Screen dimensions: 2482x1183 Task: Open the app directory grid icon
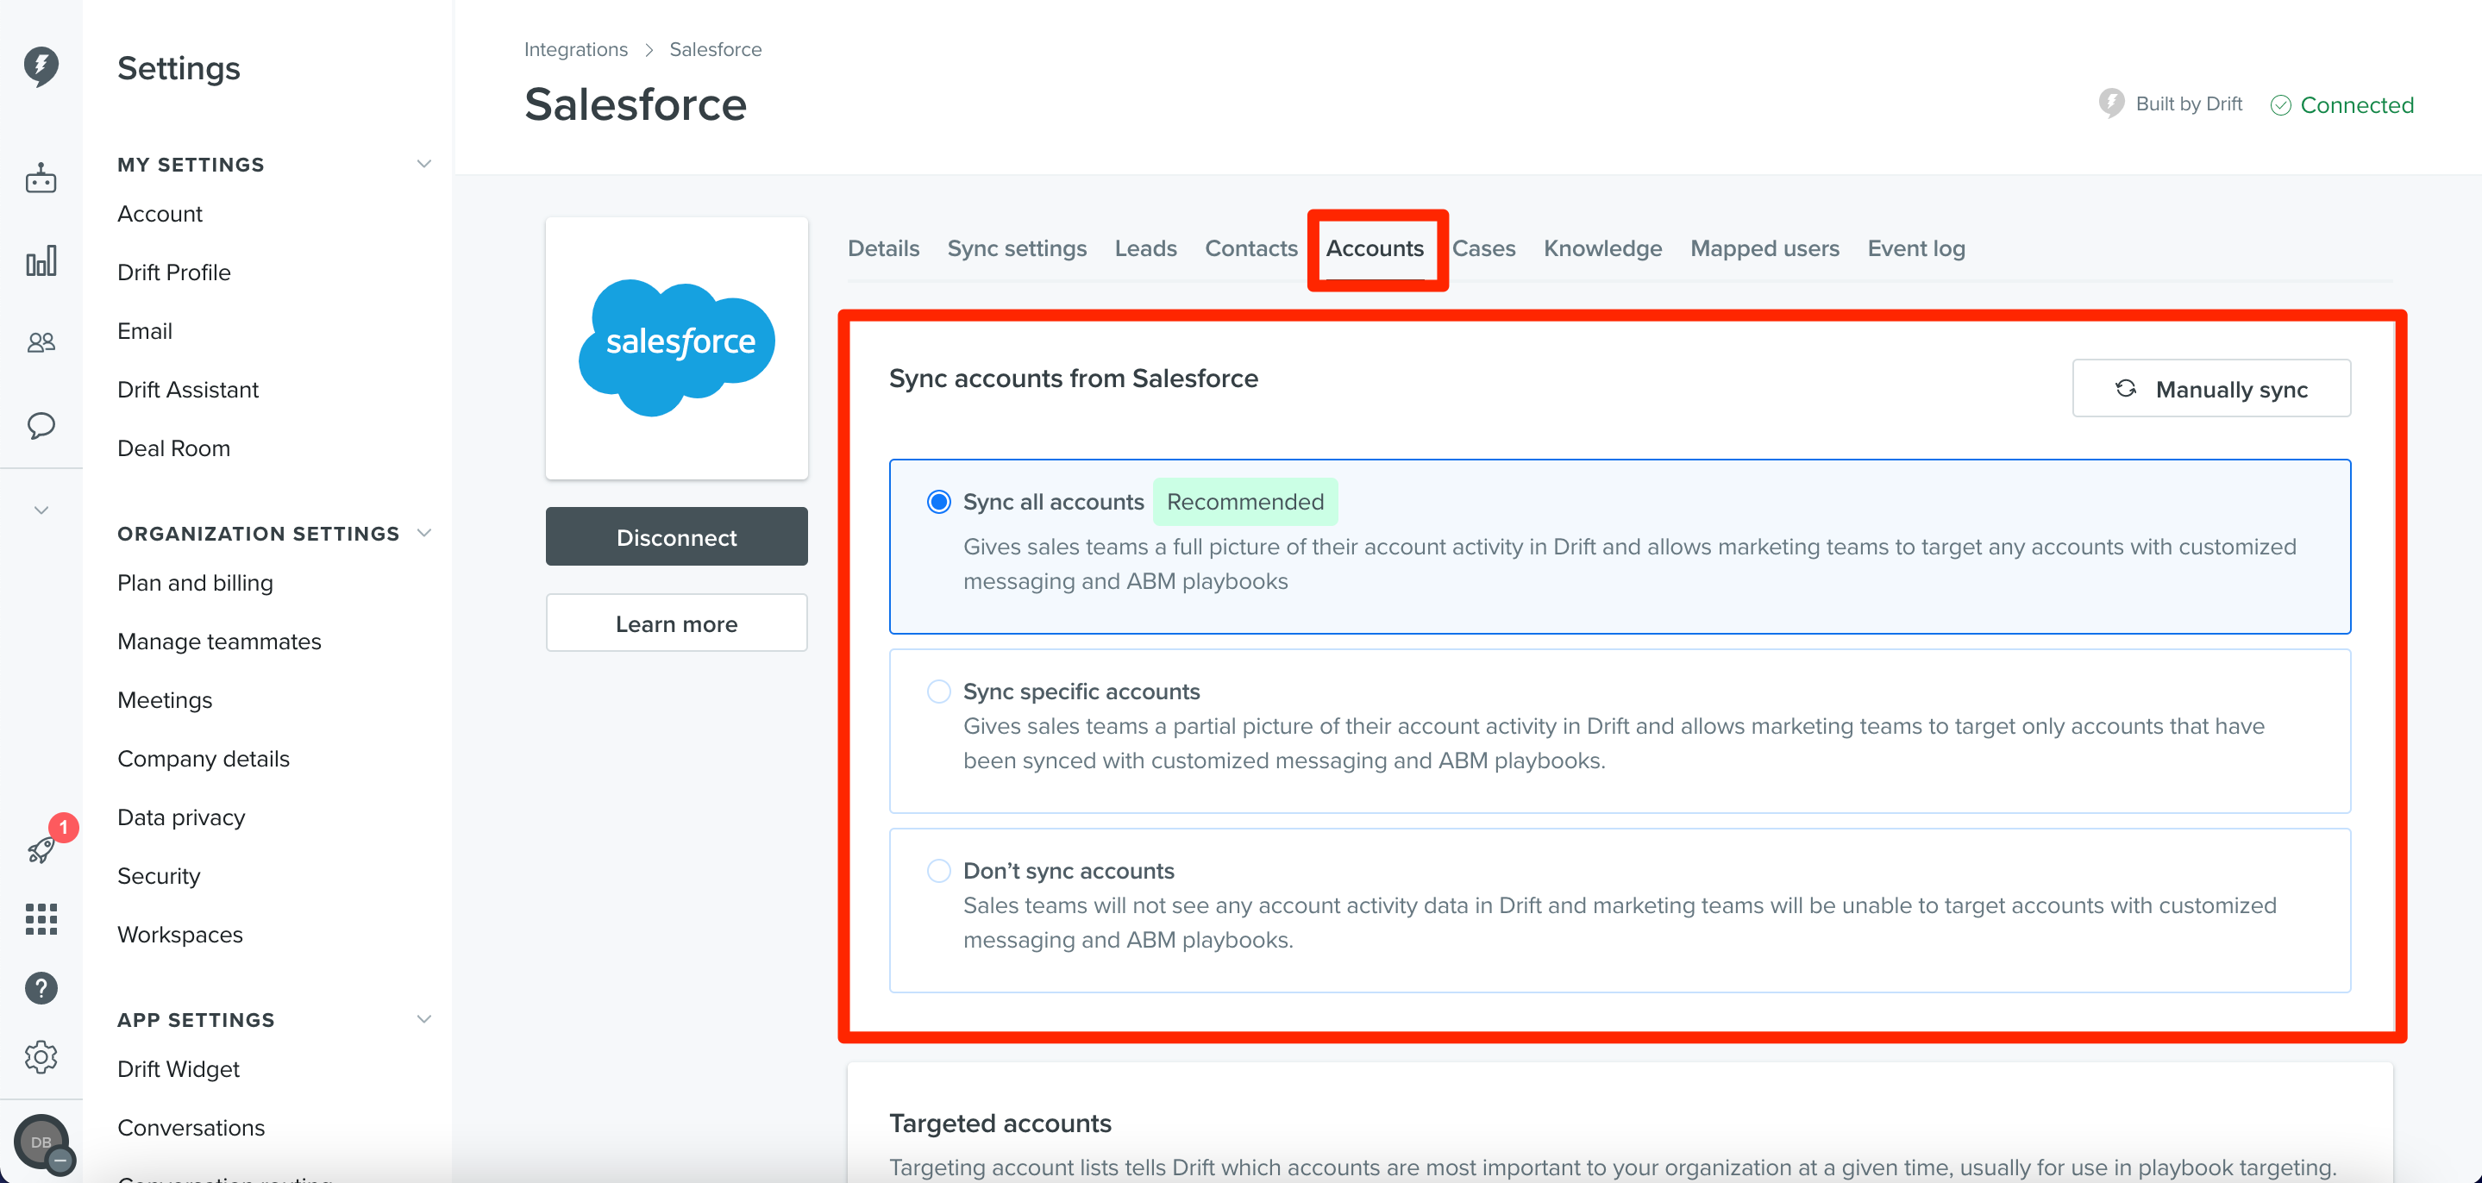pyautogui.click(x=41, y=919)
